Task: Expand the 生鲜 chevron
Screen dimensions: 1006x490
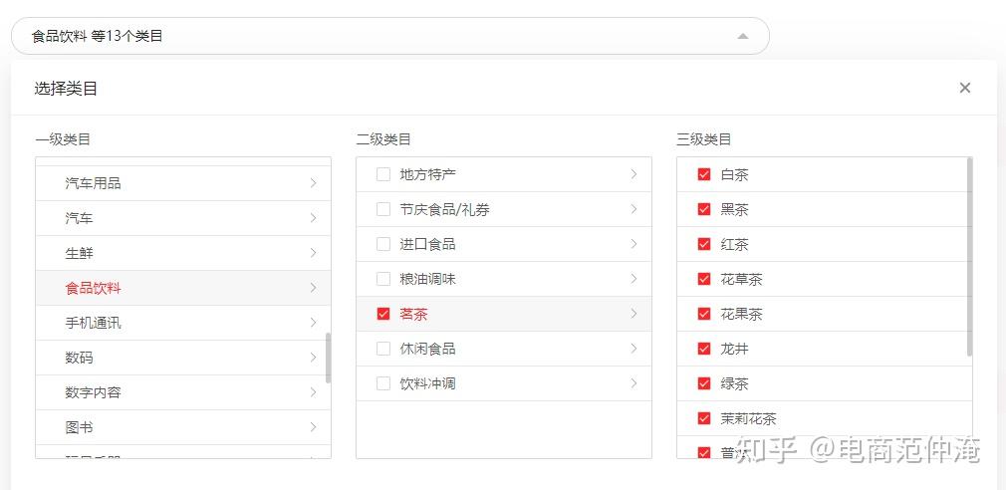Action: pyautogui.click(x=313, y=253)
